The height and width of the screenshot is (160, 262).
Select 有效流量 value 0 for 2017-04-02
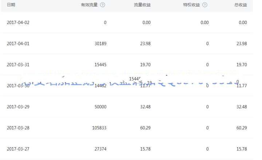(105, 23)
